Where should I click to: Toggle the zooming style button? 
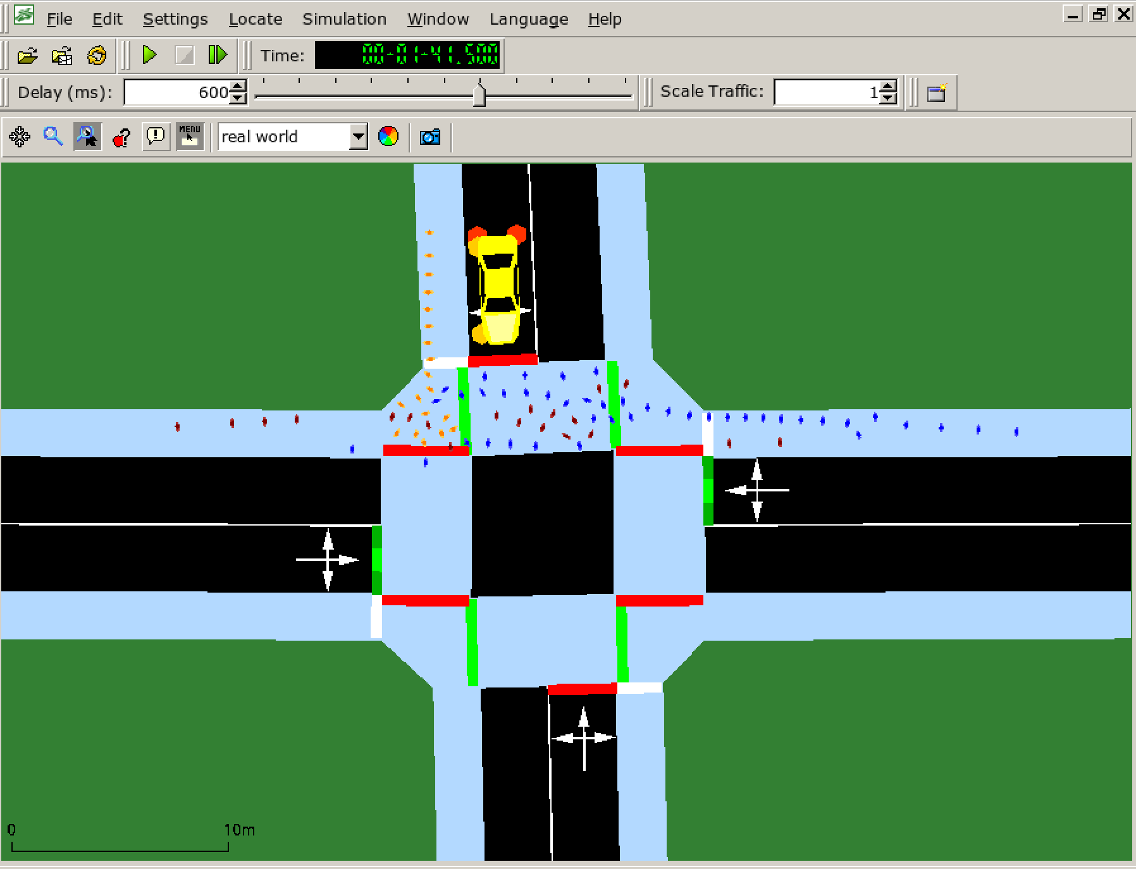tap(87, 137)
